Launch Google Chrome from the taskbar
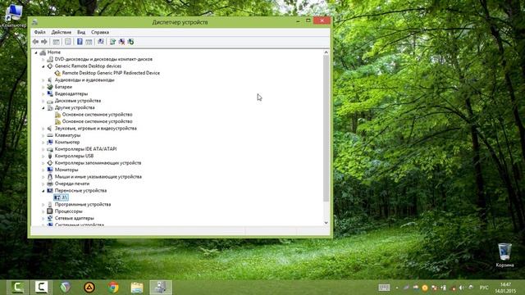The width and height of the screenshot is (525, 295). coord(113,288)
